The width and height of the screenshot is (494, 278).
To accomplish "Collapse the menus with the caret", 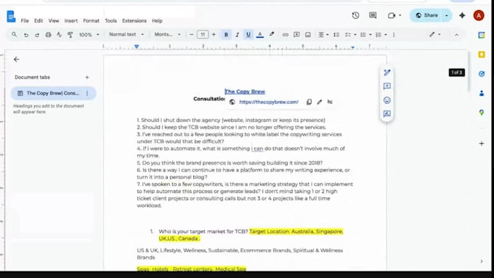I will (456, 35).
